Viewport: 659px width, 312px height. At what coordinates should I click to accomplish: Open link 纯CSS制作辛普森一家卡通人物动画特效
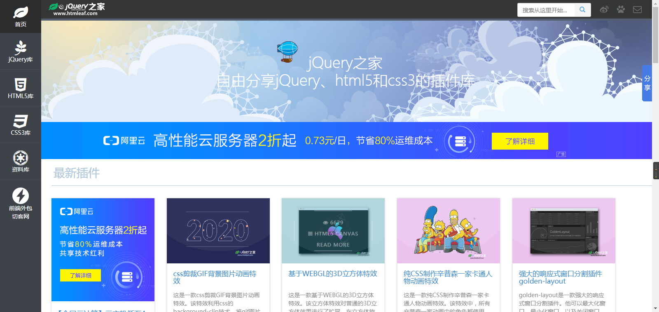(x=448, y=277)
